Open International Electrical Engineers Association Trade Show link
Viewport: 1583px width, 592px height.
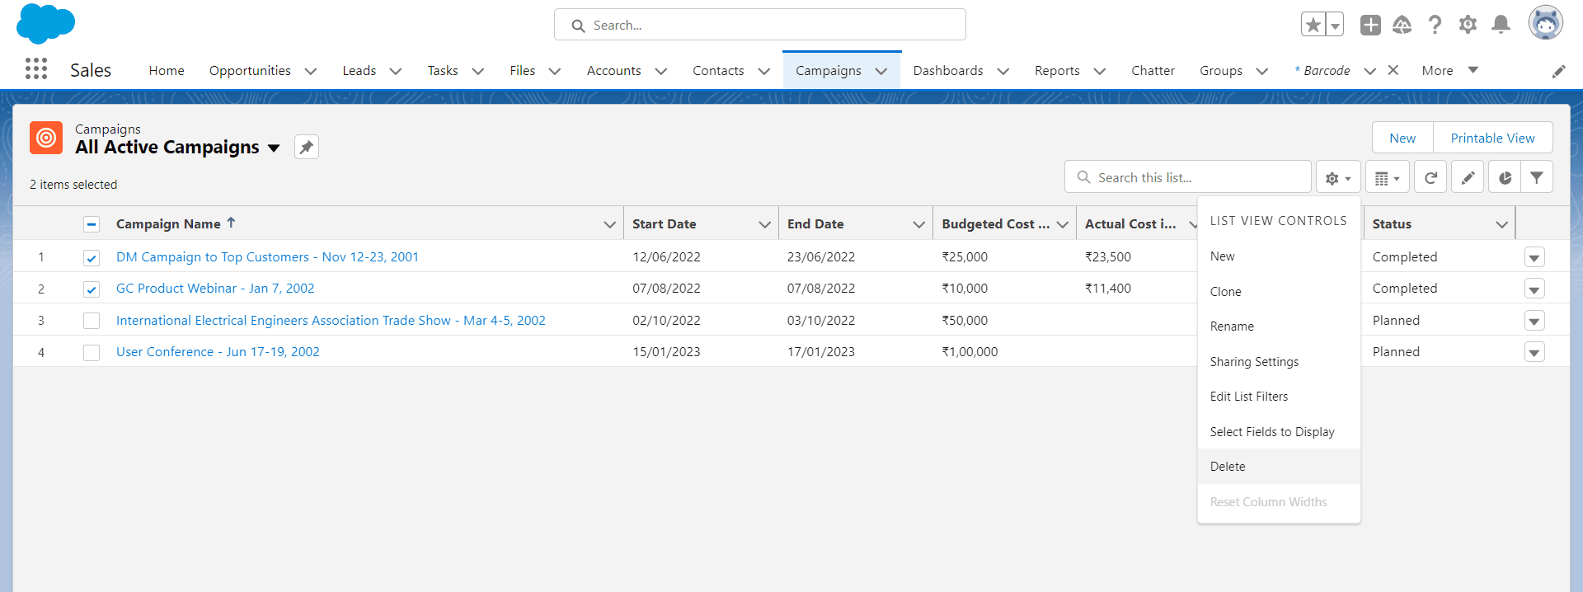pos(331,321)
